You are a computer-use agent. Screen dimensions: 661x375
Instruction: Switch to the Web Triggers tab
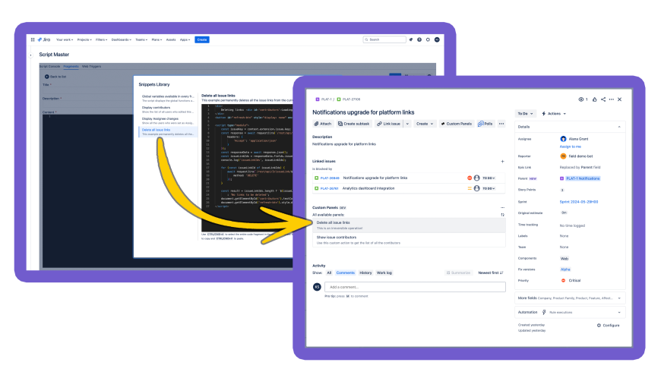pyautogui.click(x=91, y=67)
